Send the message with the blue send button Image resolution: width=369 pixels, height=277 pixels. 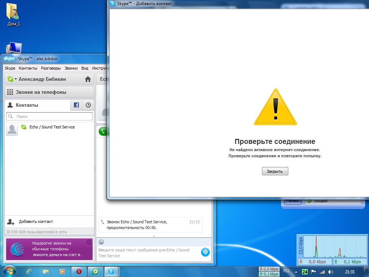coord(205,252)
